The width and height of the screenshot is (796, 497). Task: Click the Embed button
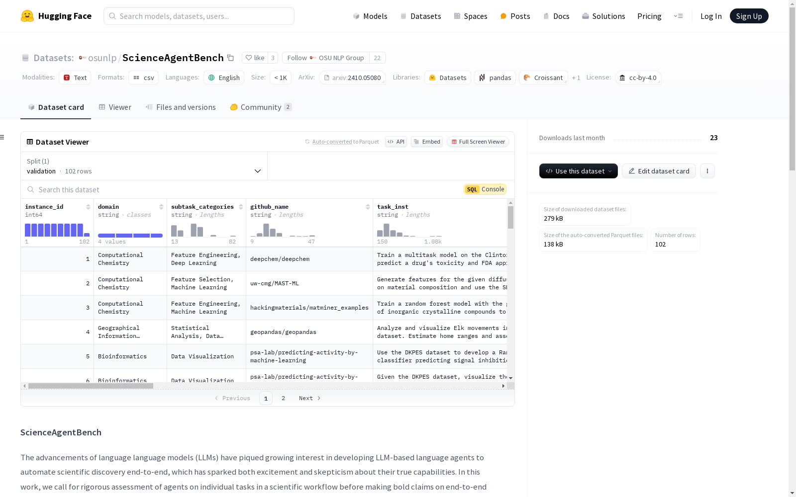click(x=427, y=142)
